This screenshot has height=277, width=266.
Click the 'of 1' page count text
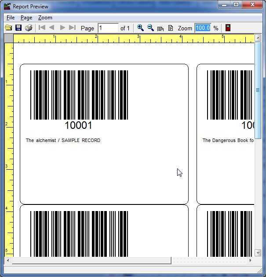click(125, 28)
